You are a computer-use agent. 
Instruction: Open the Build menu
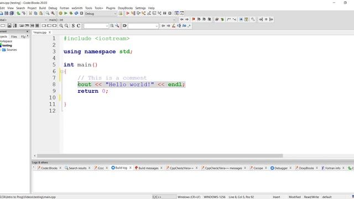click(43, 8)
